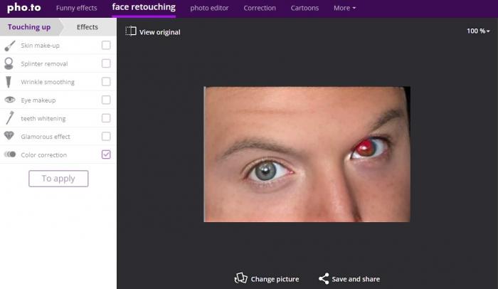Click the View original compare icon
The image size is (498, 289).
point(130,31)
